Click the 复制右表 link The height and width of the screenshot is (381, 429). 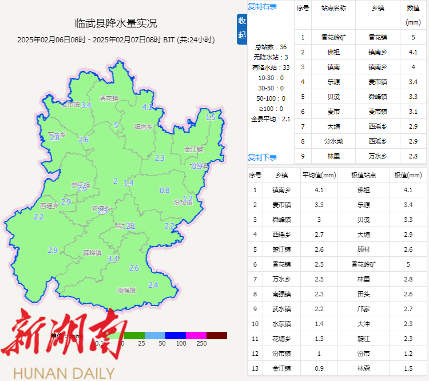(262, 6)
